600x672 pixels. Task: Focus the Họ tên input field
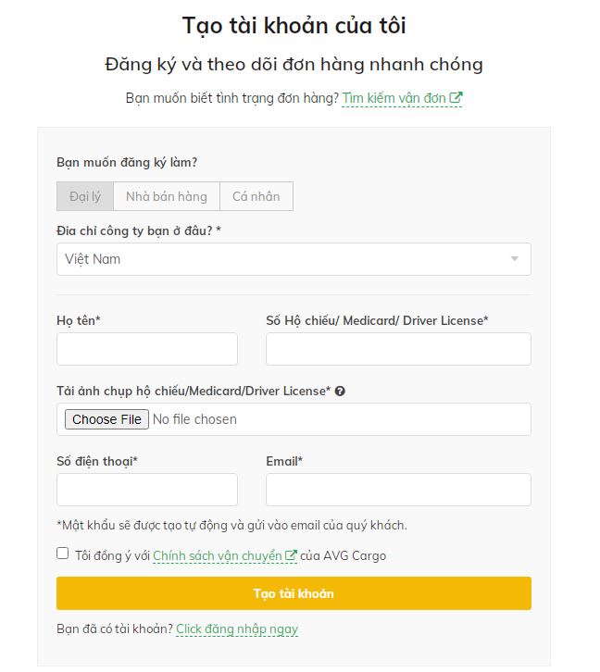pos(147,349)
